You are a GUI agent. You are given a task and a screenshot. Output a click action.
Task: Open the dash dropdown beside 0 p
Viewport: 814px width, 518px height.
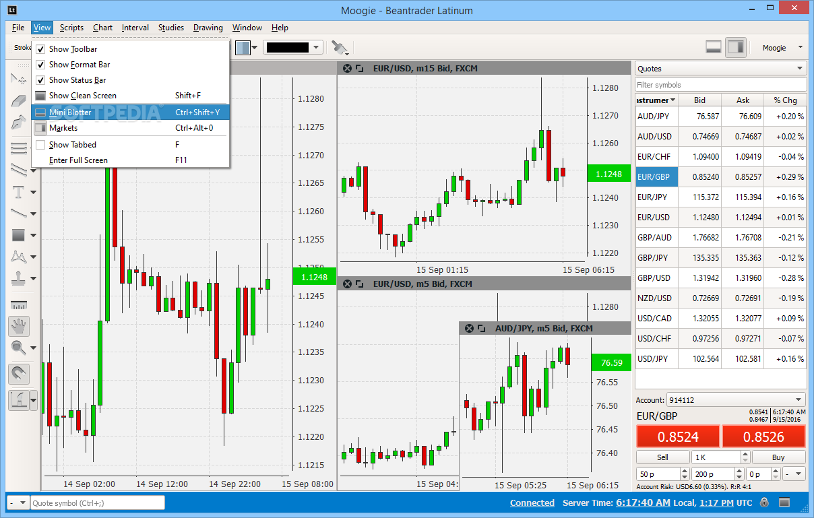(794, 474)
